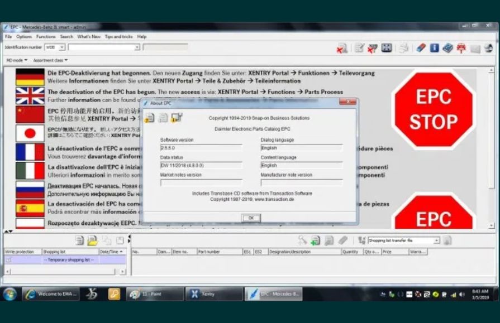Click the Data status field
The width and height of the screenshot is (500, 323).
[201, 165]
